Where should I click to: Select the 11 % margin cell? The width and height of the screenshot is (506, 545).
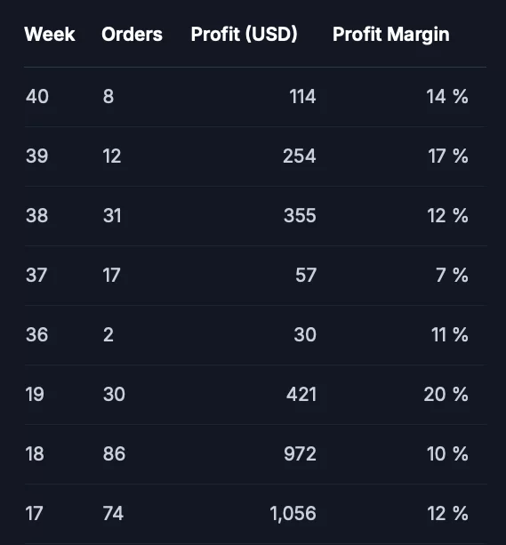pyautogui.click(x=450, y=334)
